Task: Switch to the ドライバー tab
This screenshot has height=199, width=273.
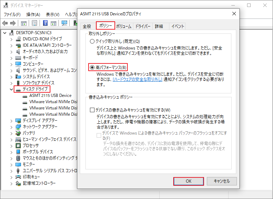Action: (x=143, y=26)
